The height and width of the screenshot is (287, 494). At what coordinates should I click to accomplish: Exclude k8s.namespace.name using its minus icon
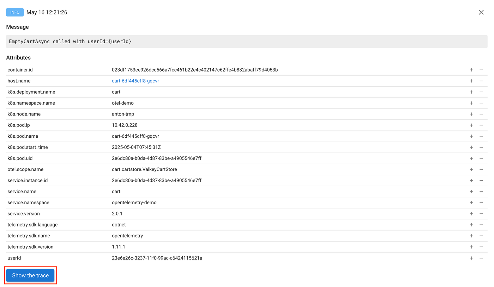click(x=481, y=103)
